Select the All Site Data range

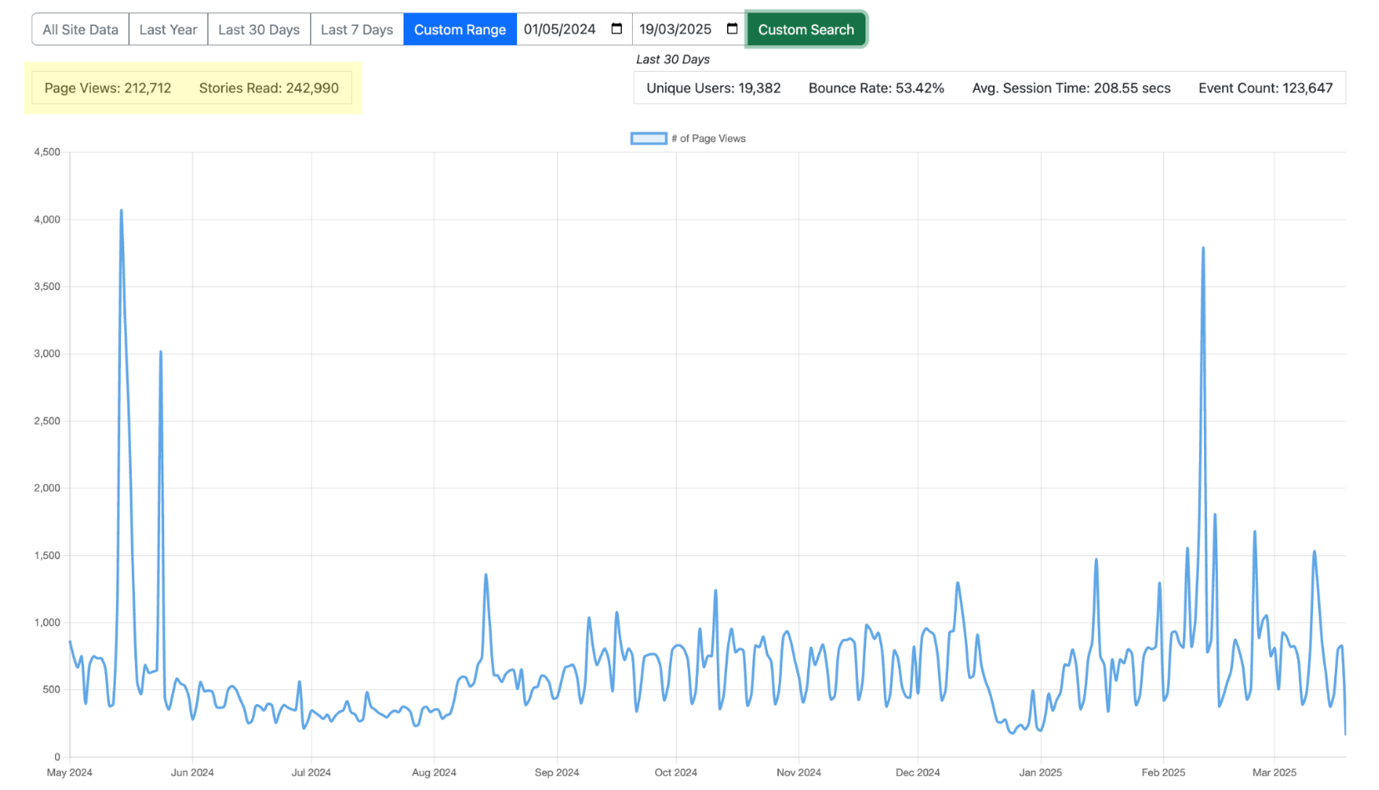pos(80,29)
